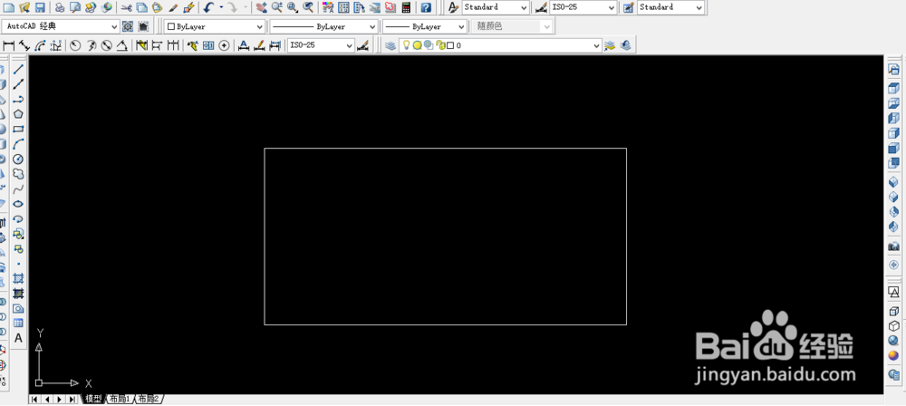Open the QuickCalc calculator
This screenshot has height=406, width=906.
click(406, 7)
